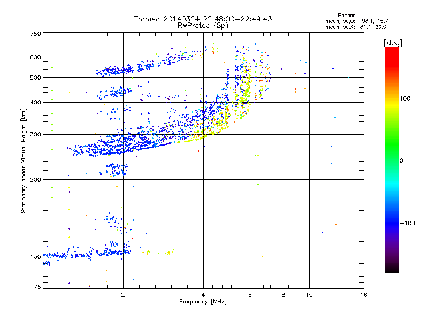Image resolution: width=428 pixels, height=321 pixels.
Task: Click the '0' colorbar tick label
Action: click(401, 161)
